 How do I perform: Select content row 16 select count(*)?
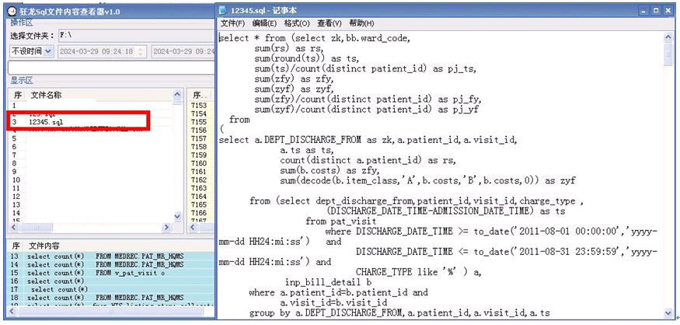tap(111, 281)
